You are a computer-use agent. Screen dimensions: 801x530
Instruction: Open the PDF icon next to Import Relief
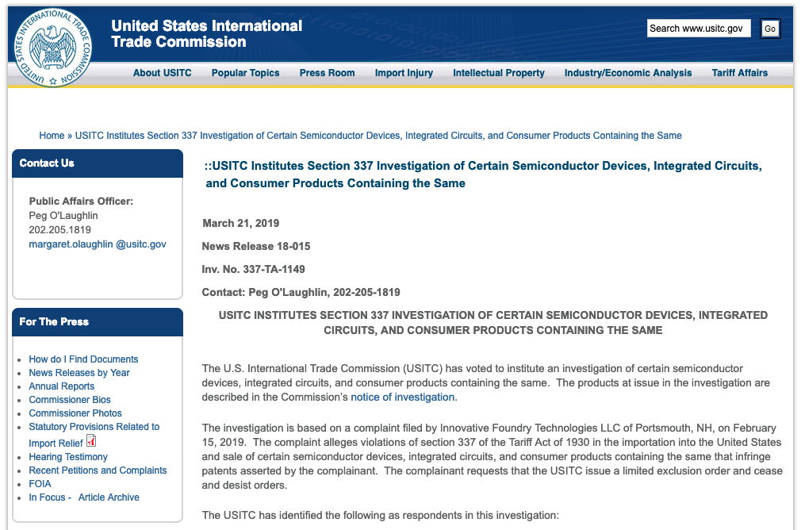click(90, 442)
